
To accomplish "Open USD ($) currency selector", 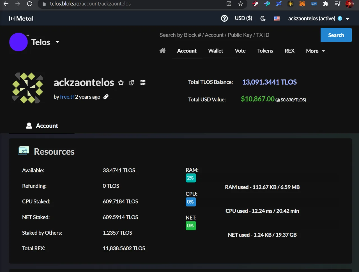I will click(x=243, y=18).
